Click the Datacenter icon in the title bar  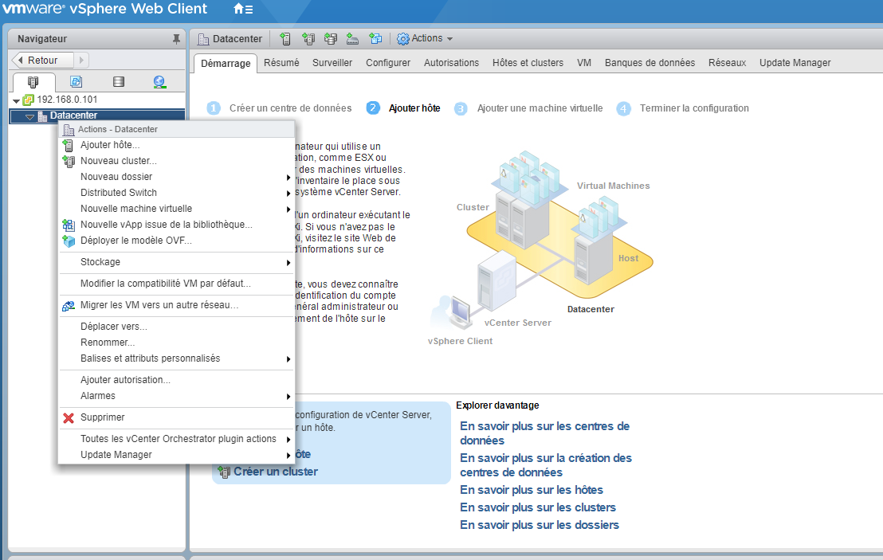[x=203, y=39]
